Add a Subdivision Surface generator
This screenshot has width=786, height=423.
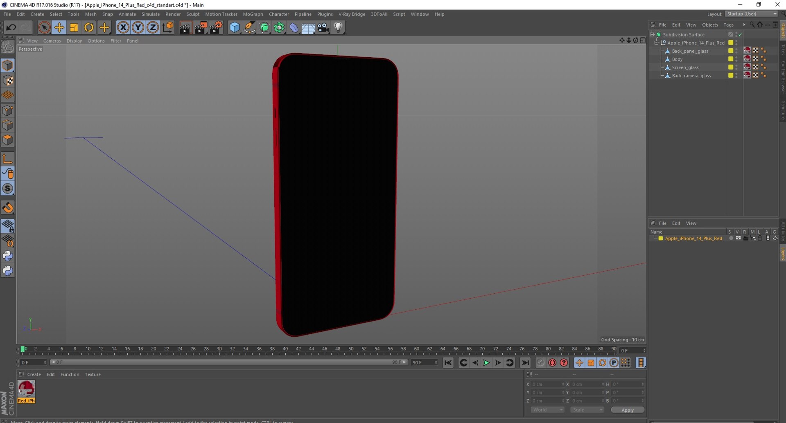point(264,27)
